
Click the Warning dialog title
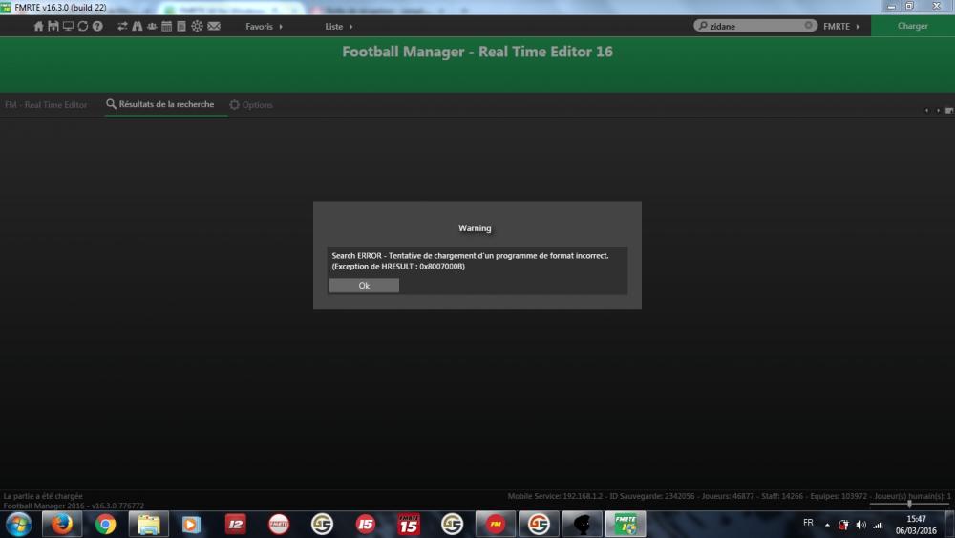475,227
